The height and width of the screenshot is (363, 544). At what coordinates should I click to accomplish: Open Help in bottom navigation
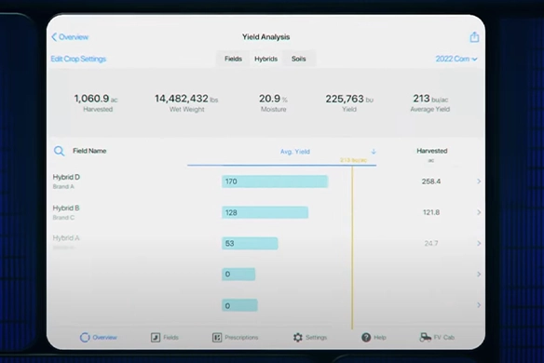tap(374, 337)
